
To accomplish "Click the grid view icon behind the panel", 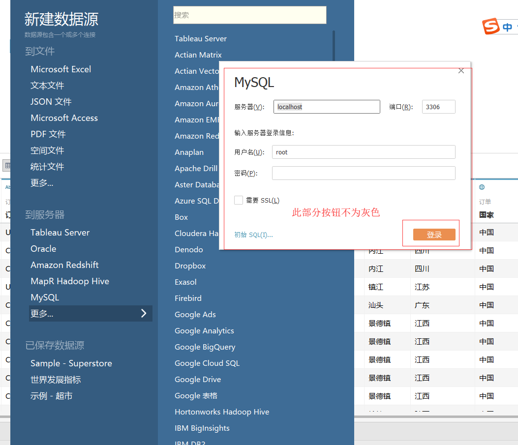I will point(7,165).
